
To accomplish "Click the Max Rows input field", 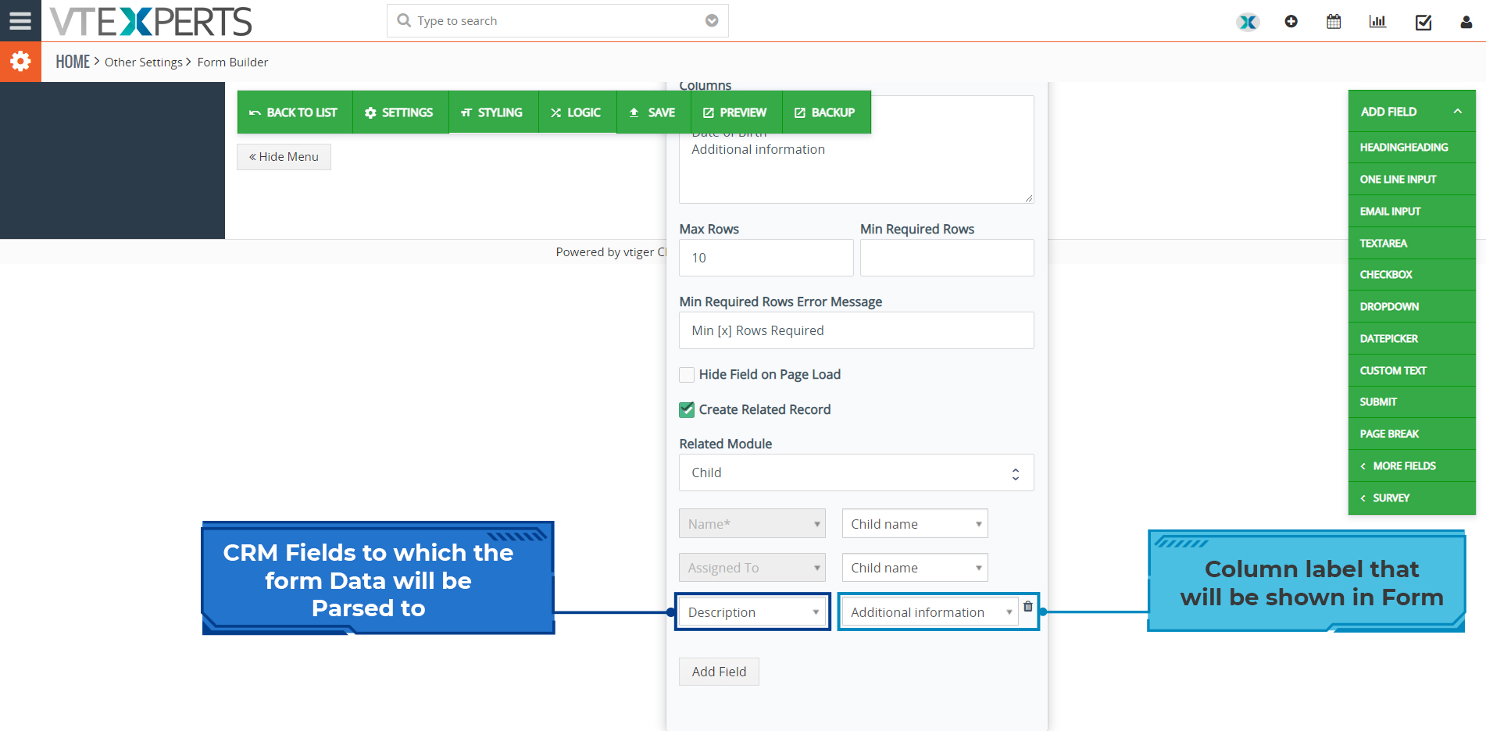I will tap(766, 258).
